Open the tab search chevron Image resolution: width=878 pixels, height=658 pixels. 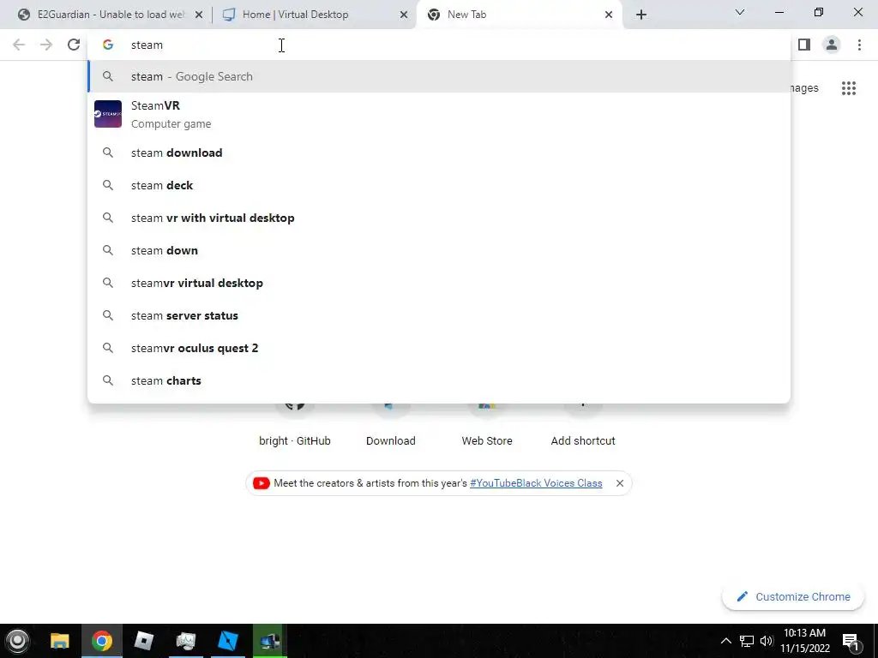click(x=740, y=12)
